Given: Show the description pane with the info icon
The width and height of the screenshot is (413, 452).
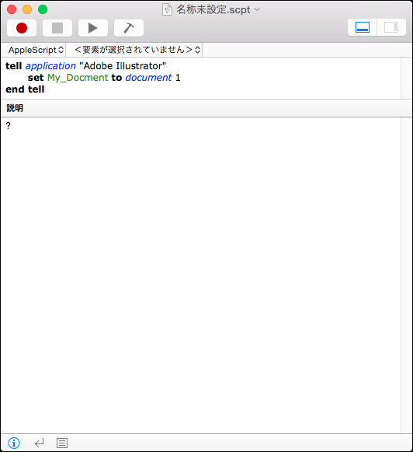Looking at the screenshot, I should tap(14, 443).
